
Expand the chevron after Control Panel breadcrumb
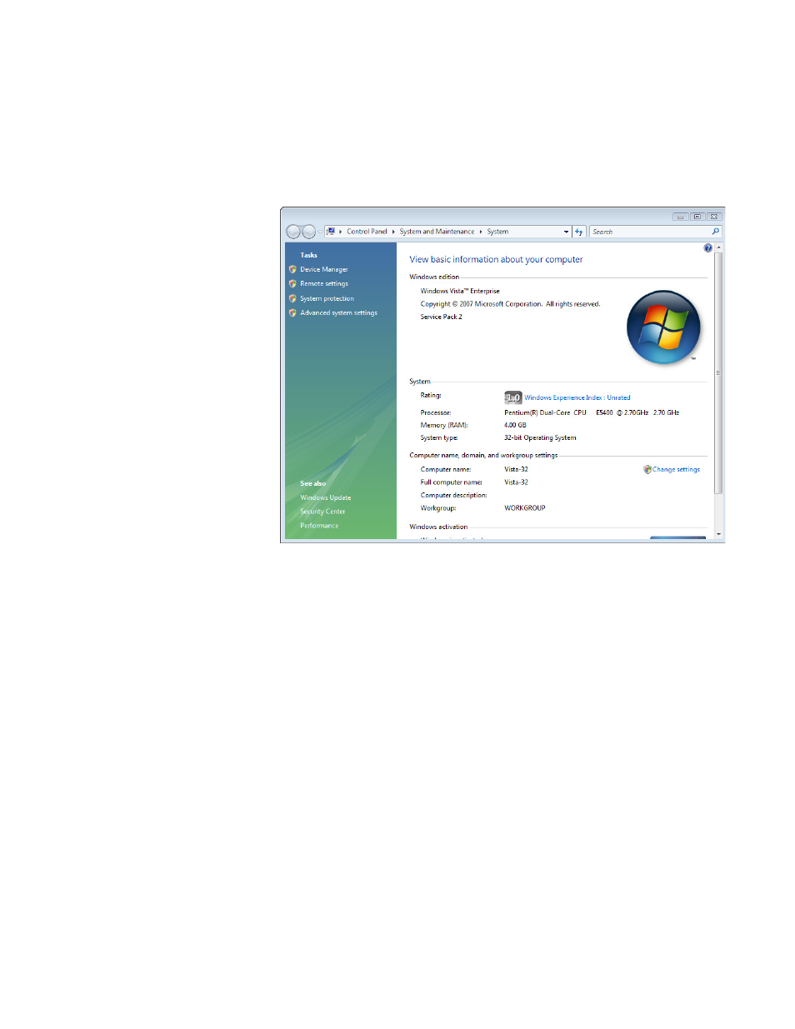[x=393, y=232]
